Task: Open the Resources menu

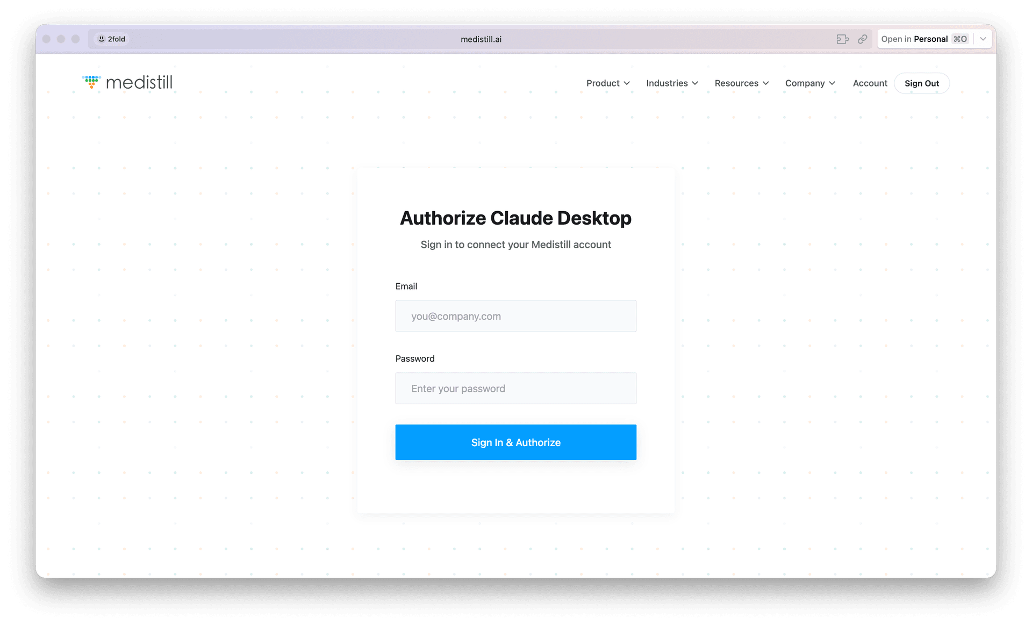Action: (741, 83)
